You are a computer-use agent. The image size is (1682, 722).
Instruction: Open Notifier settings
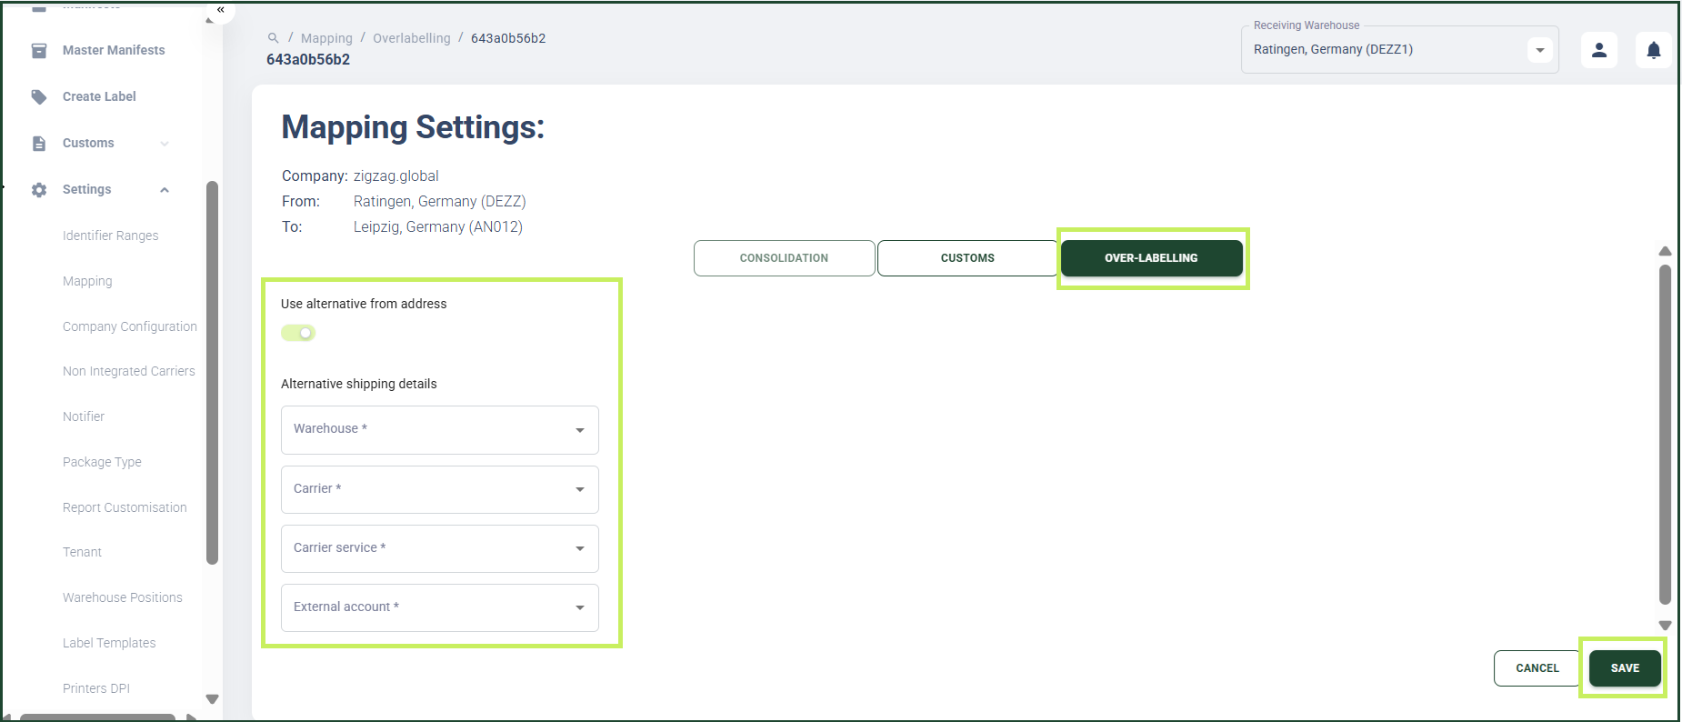coord(84,416)
